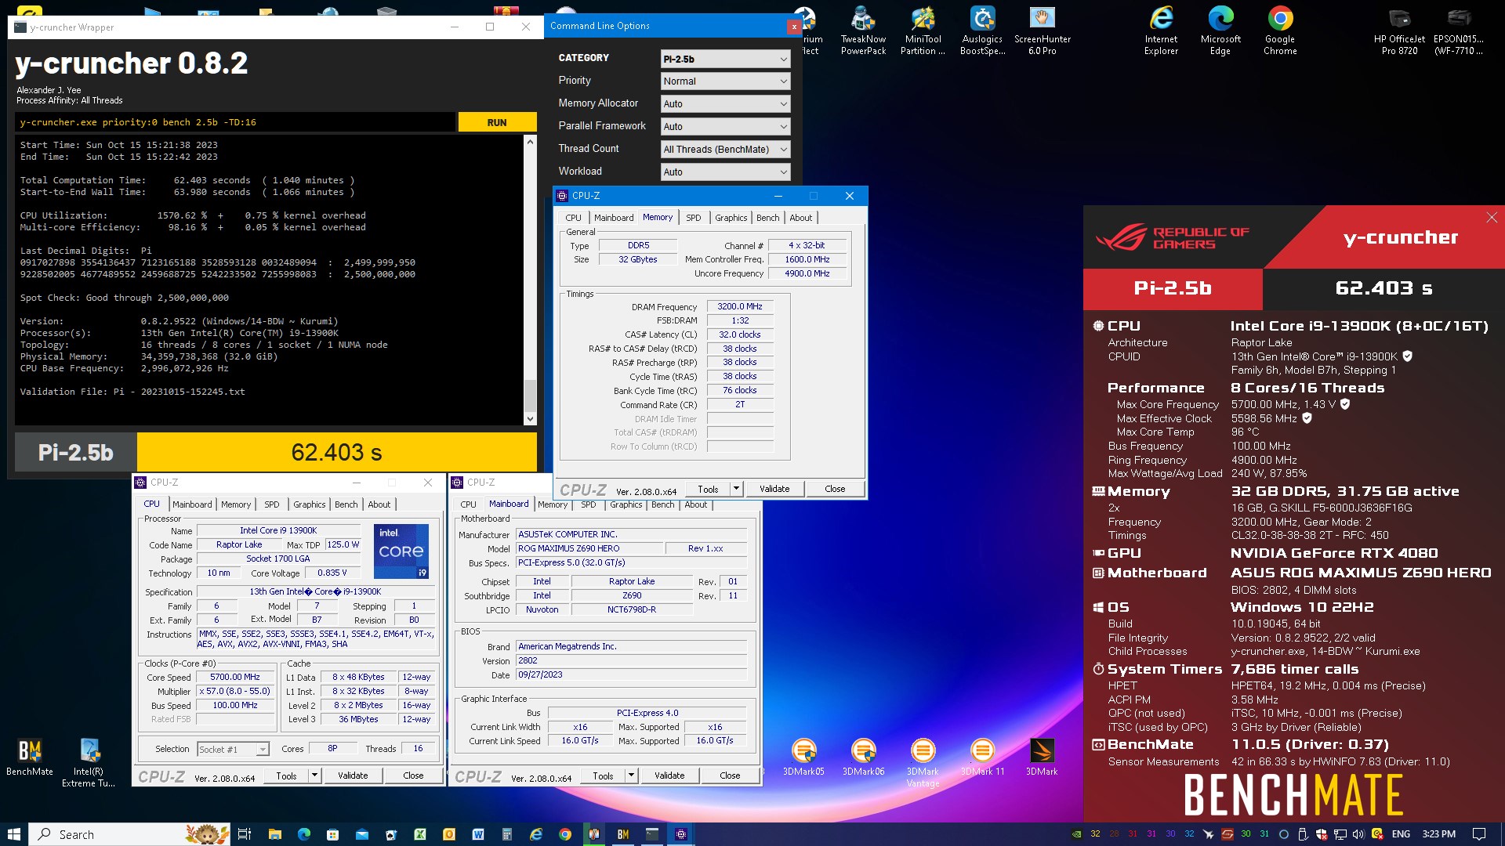This screenshot has height=846, width=1505.
Task: Open the notification center icon
Action: coord(1479,834)
